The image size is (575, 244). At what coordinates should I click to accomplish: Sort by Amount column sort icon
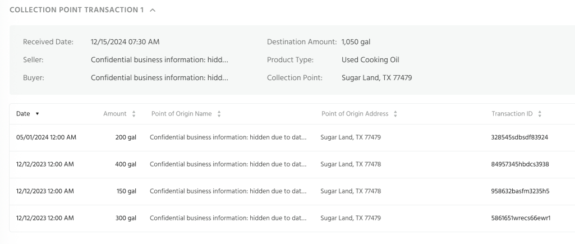click(x=134, y=114)
